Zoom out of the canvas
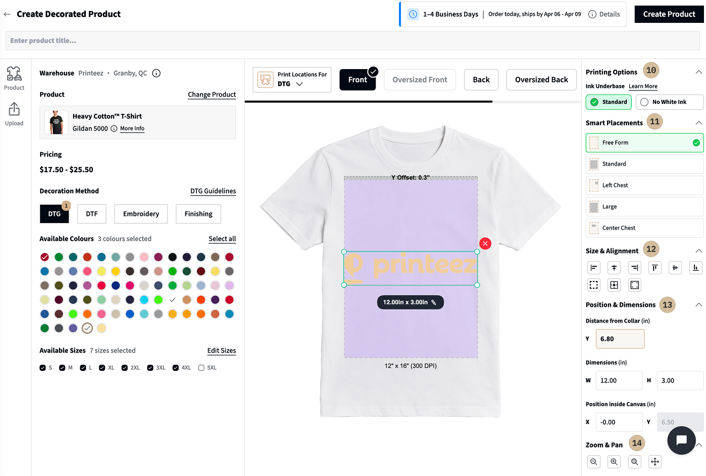Image resolution: width=706 pixels, height=476 pixels. [594, 462]
